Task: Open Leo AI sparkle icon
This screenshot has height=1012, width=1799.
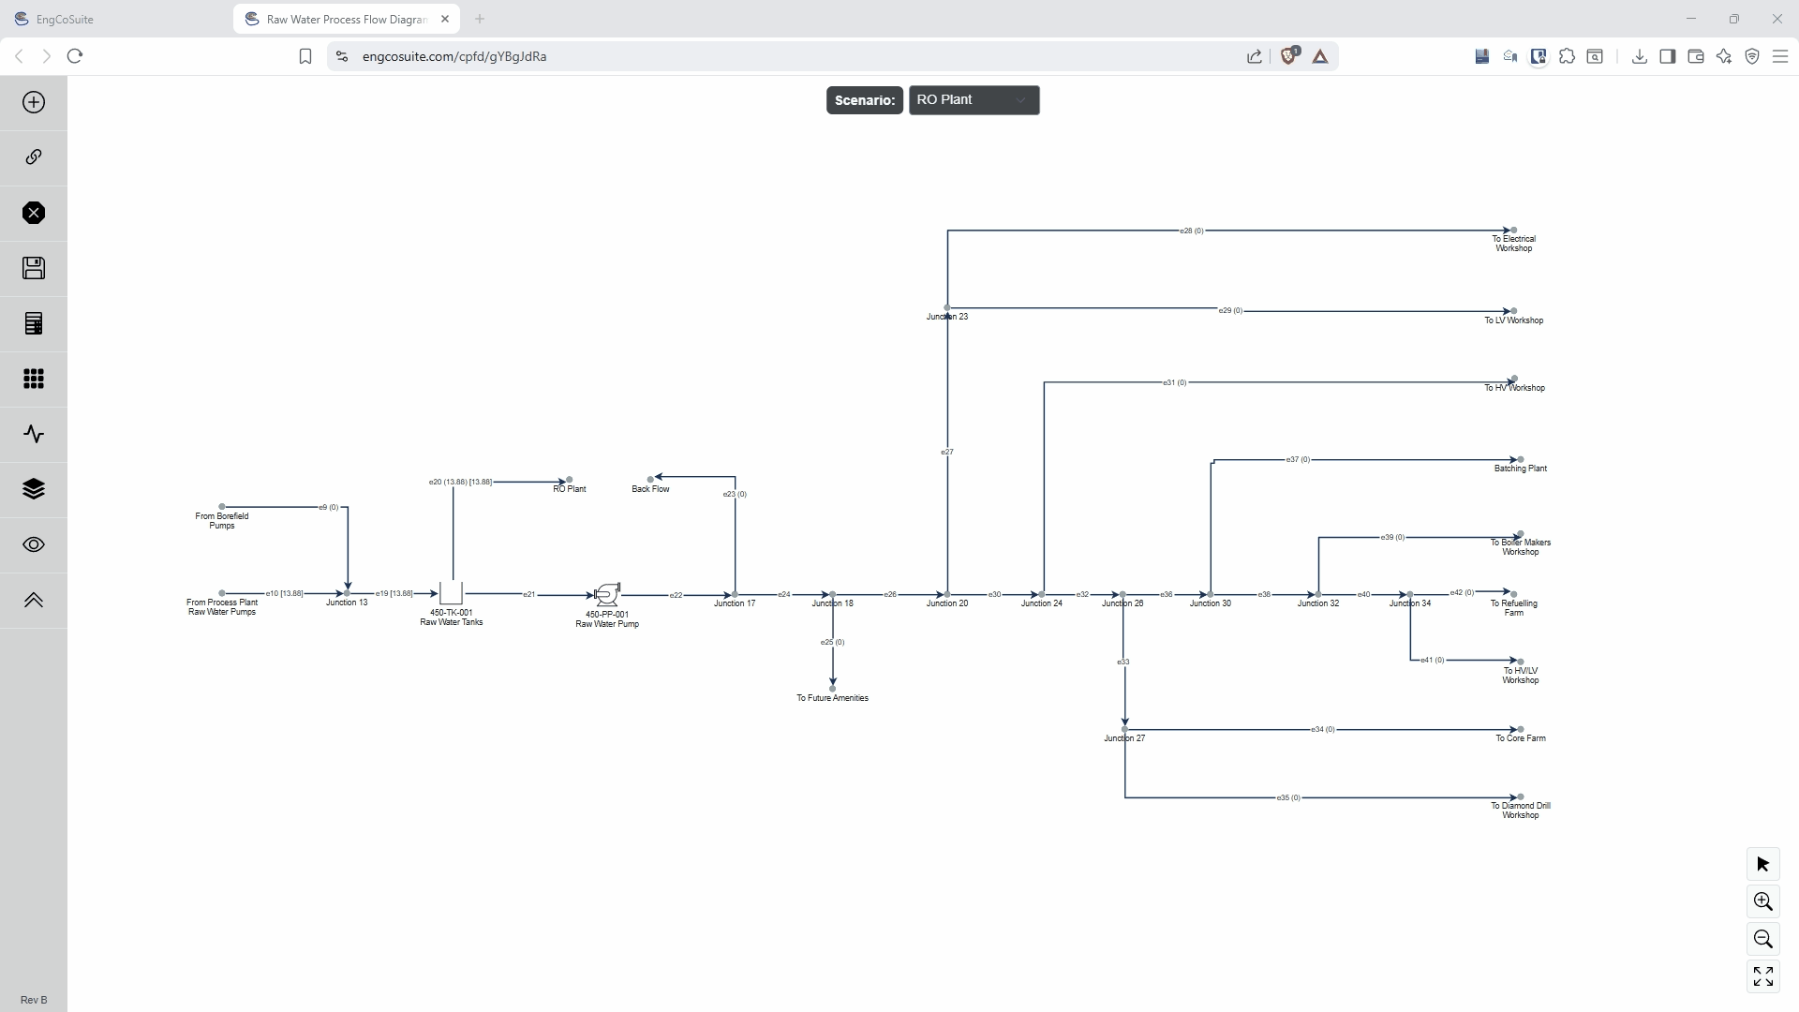Action: (x=1723, y=56)
